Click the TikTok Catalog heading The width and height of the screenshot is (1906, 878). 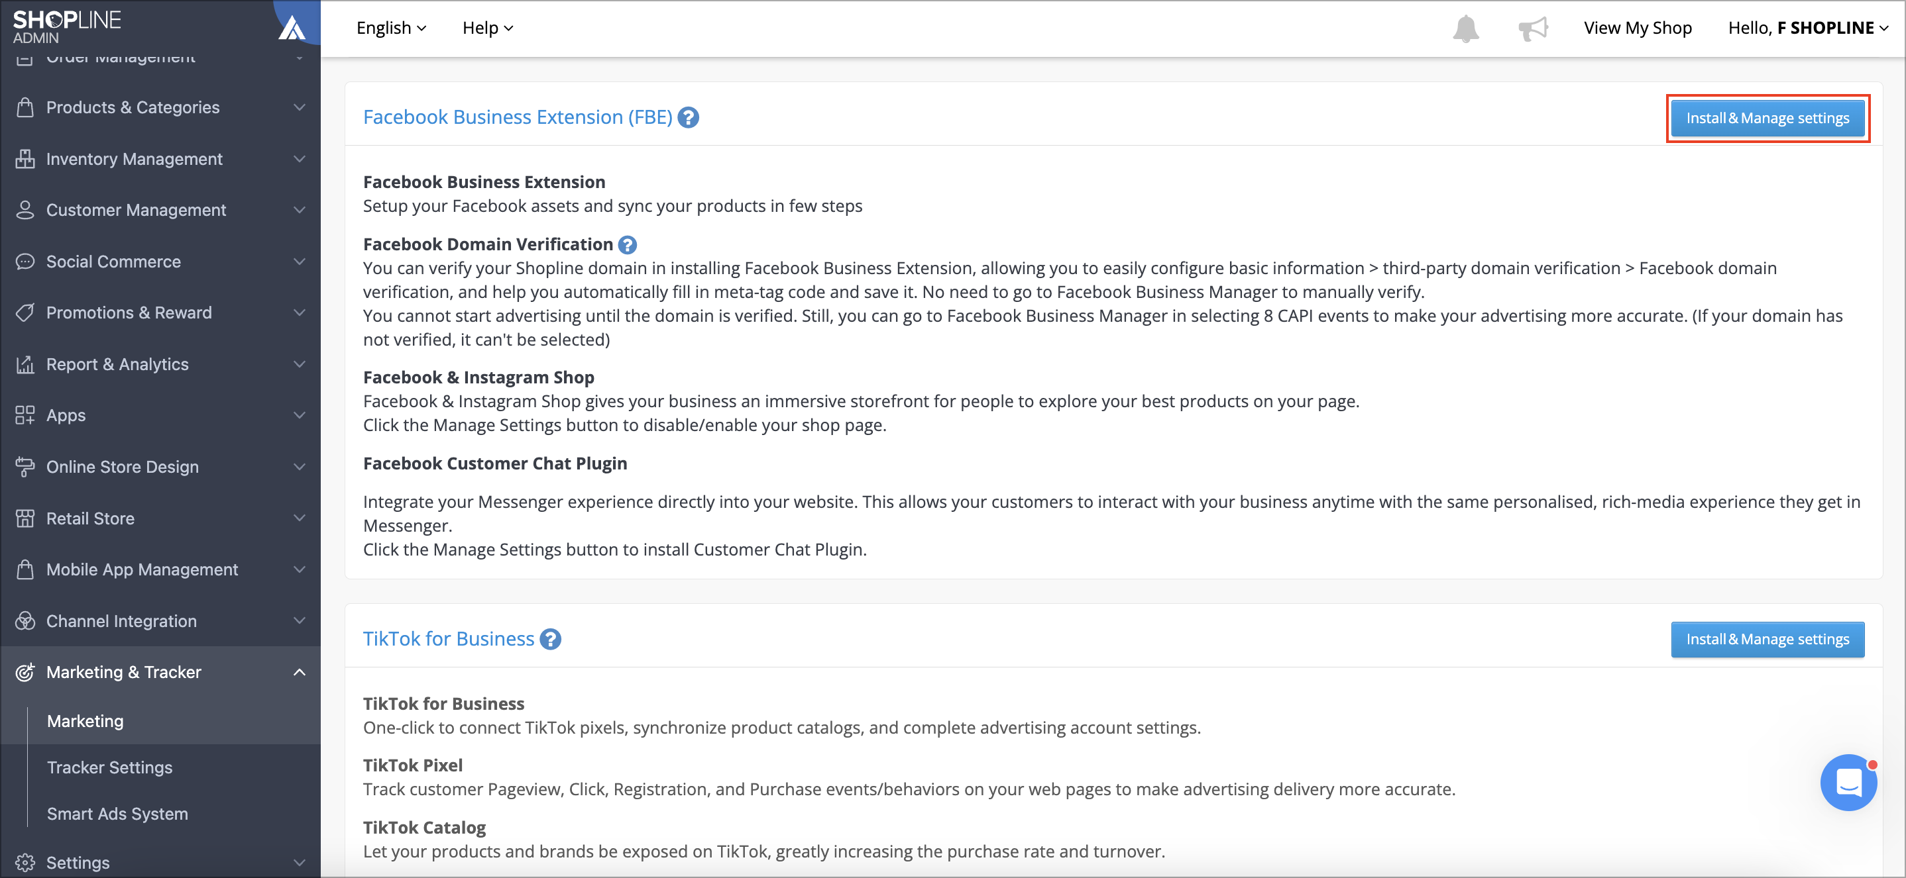(x=425, y=828)
